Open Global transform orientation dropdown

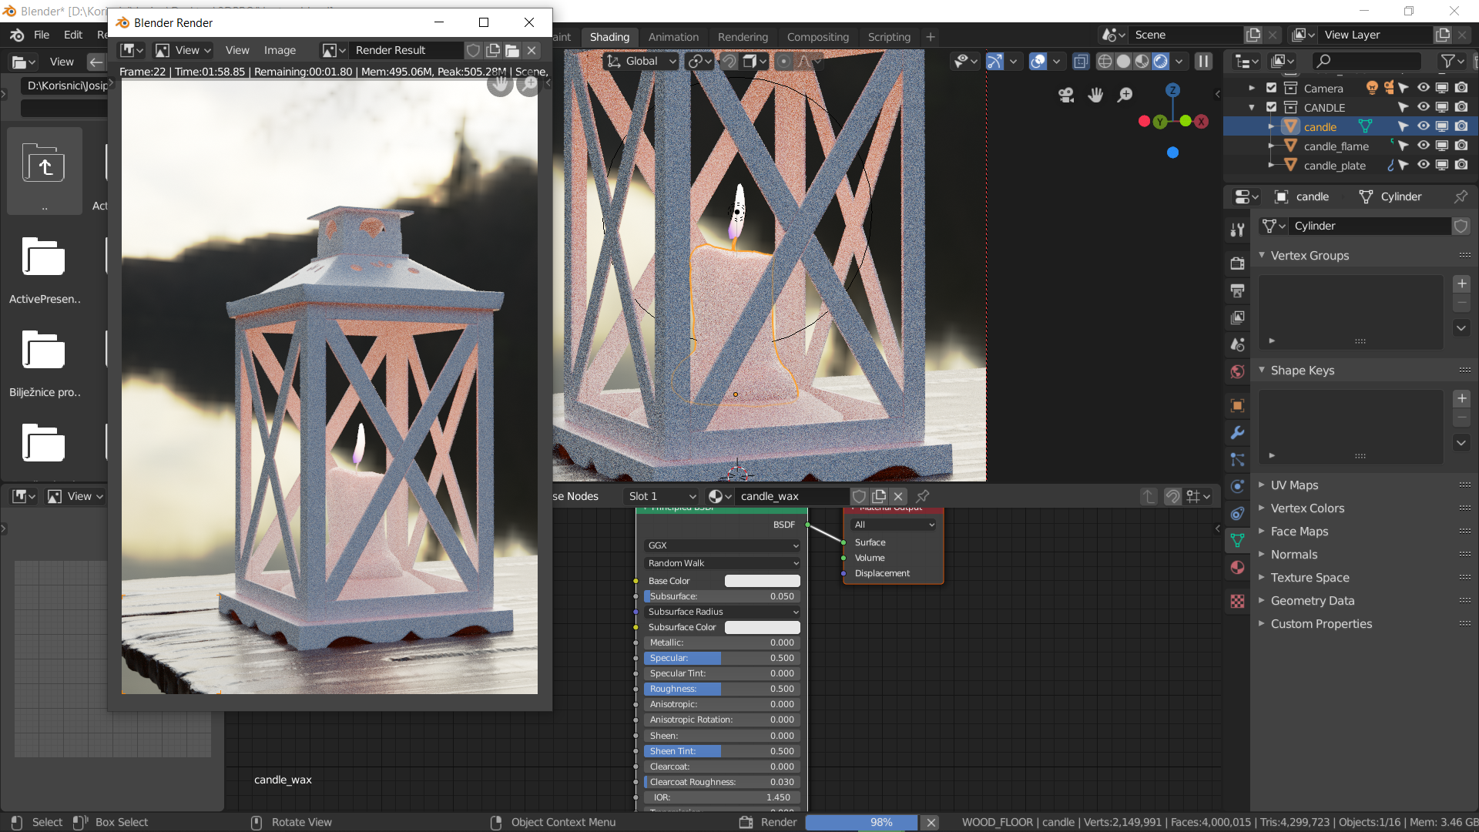pos(641,61)
